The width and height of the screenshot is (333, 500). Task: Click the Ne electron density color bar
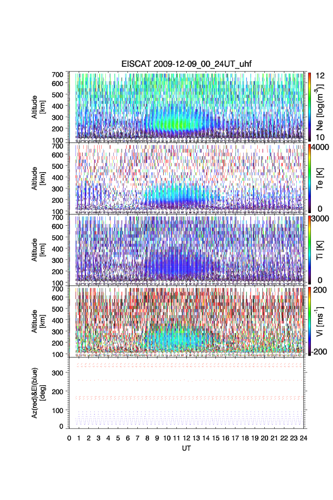(x=309, y=106)
